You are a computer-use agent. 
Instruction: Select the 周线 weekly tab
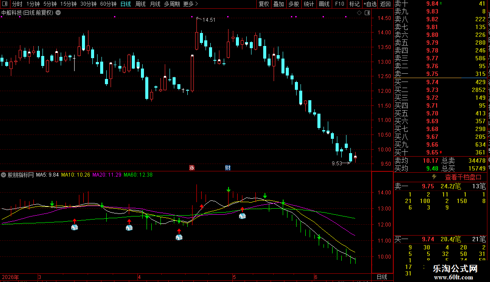140,4
